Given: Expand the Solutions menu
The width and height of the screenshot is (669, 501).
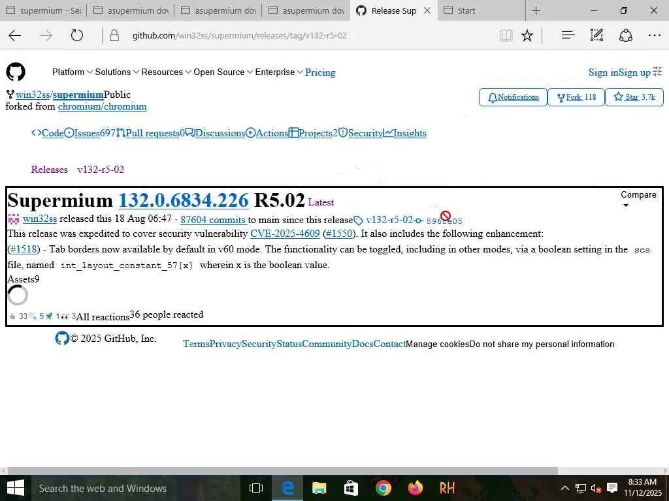Looking at the screenshot, I should [x=117, y=72].
